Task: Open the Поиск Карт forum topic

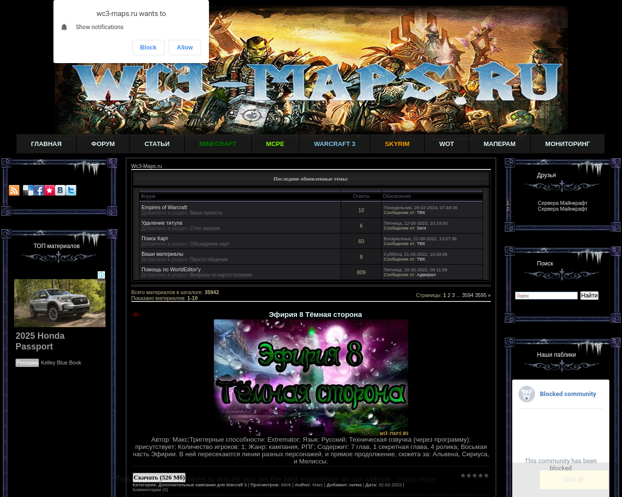Action: click(x=155, y=238)
